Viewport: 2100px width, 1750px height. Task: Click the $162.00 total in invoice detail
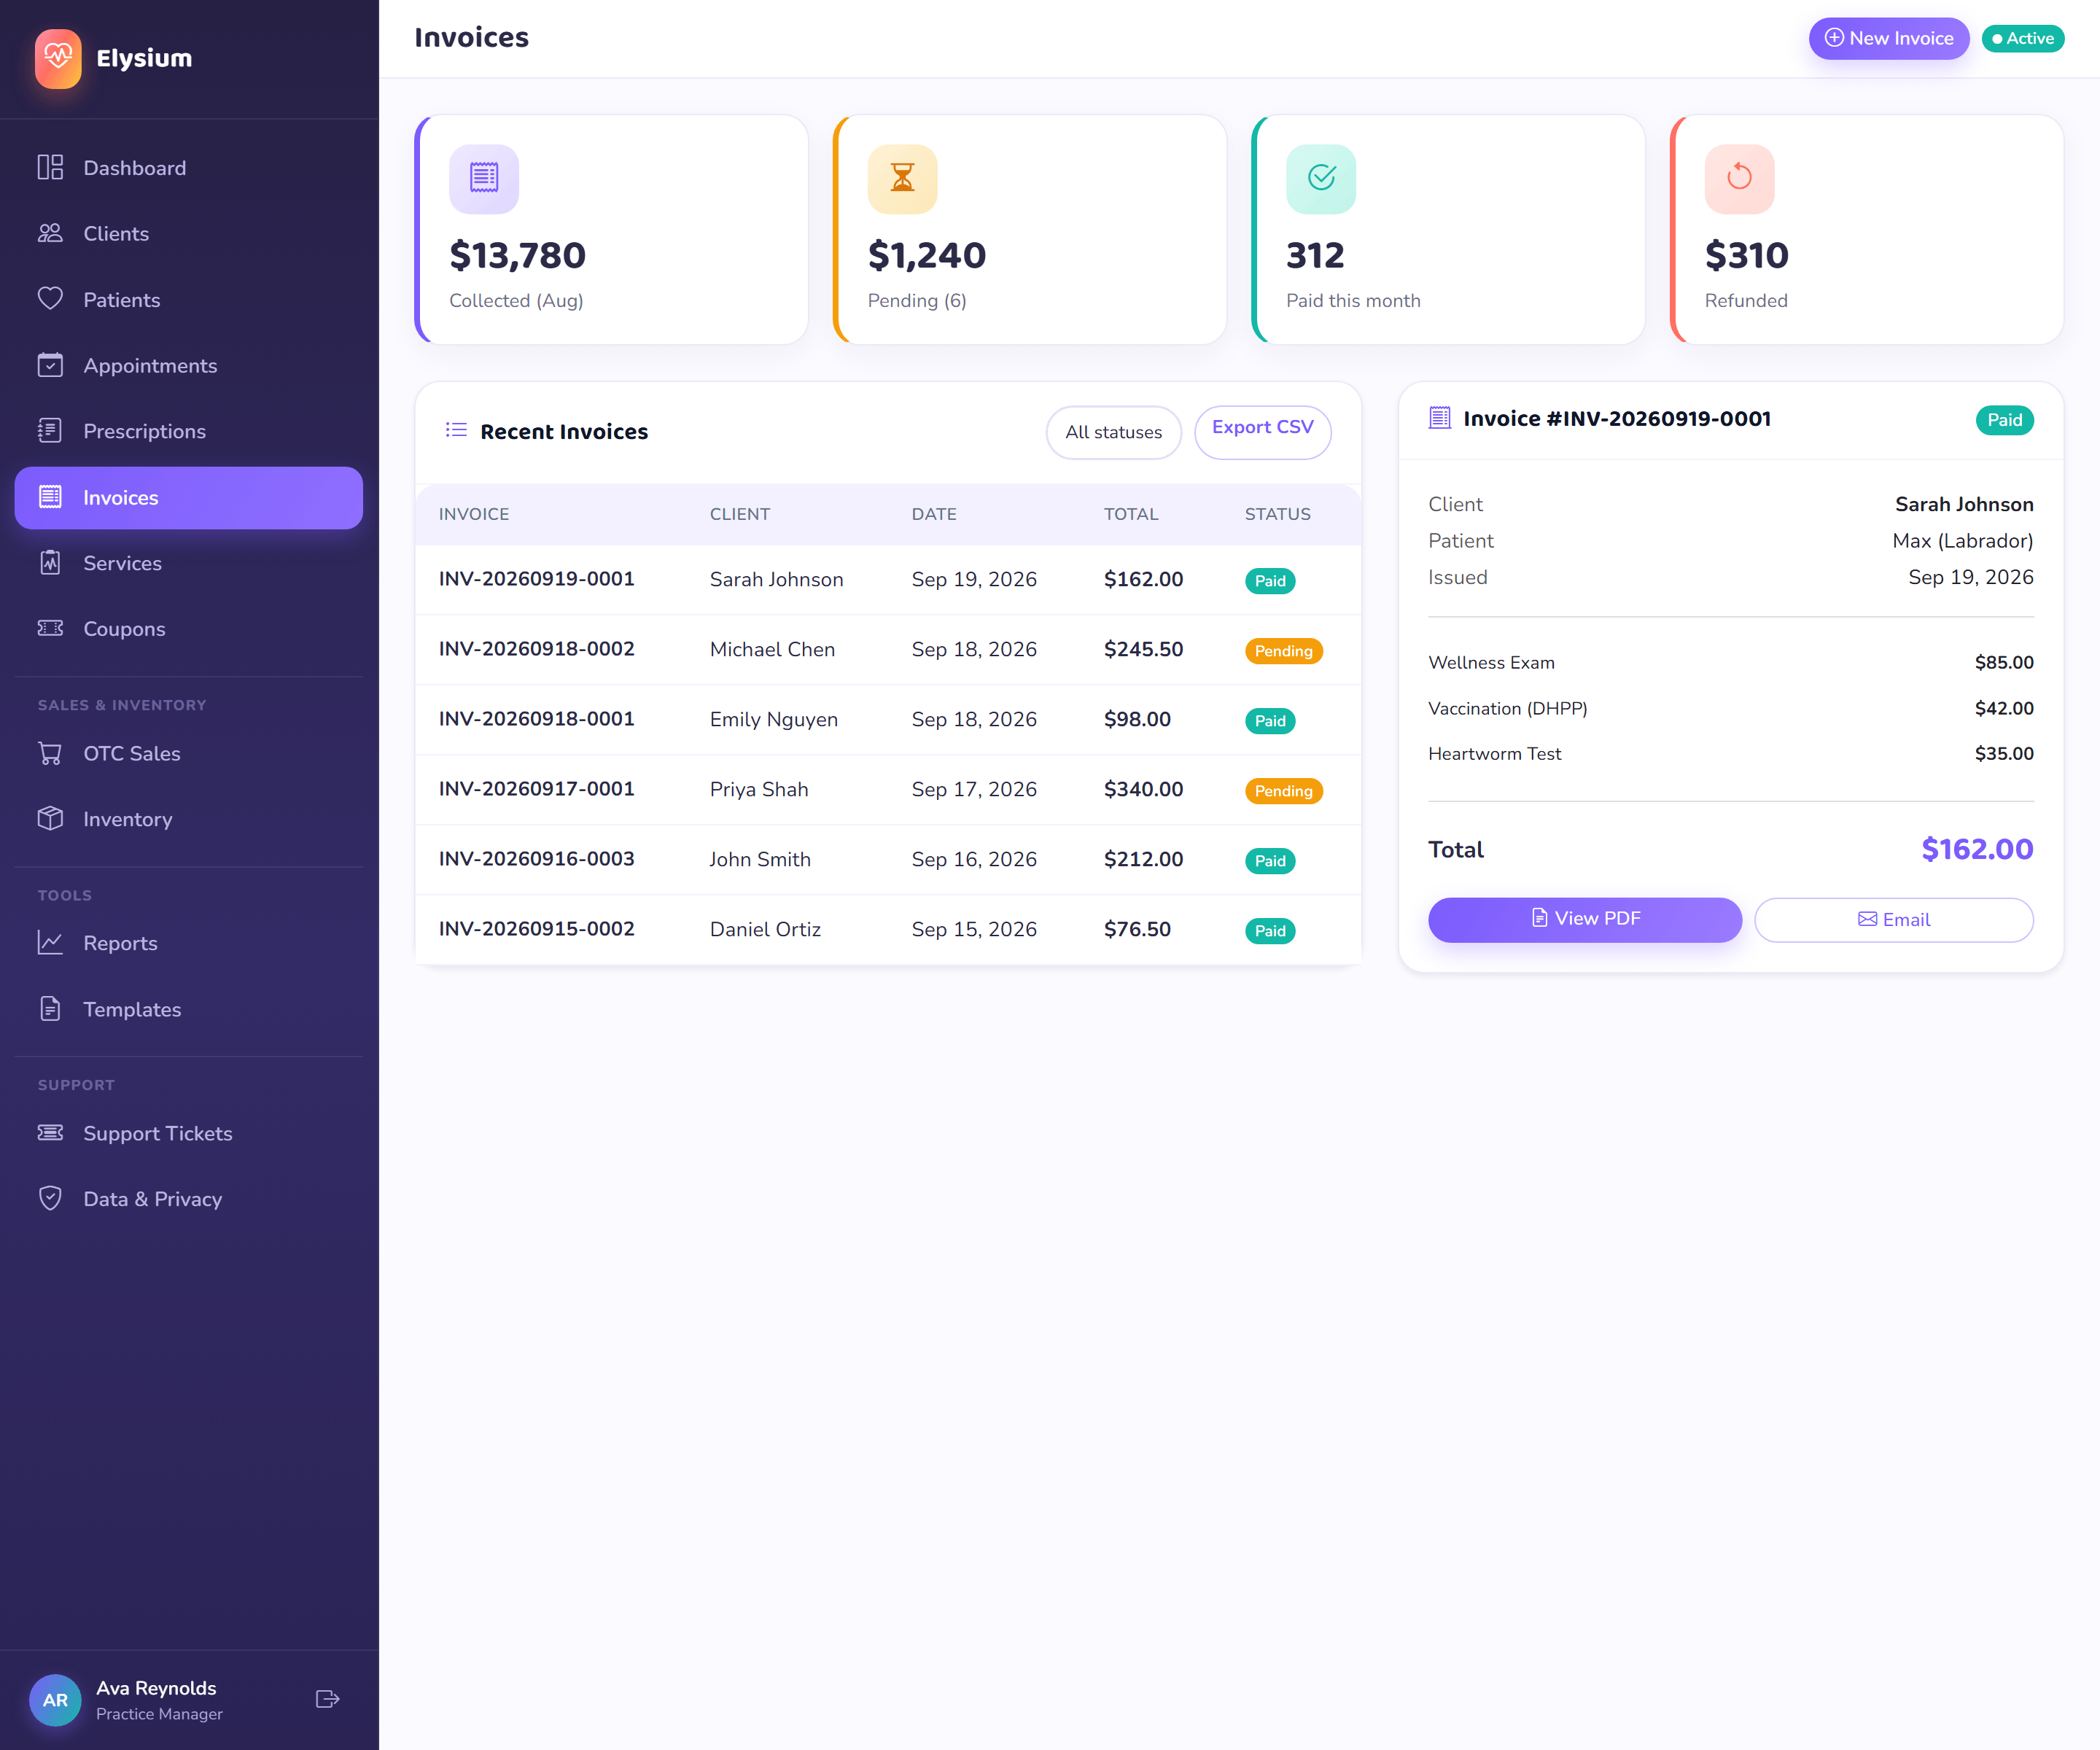(x=1977, y=849)
